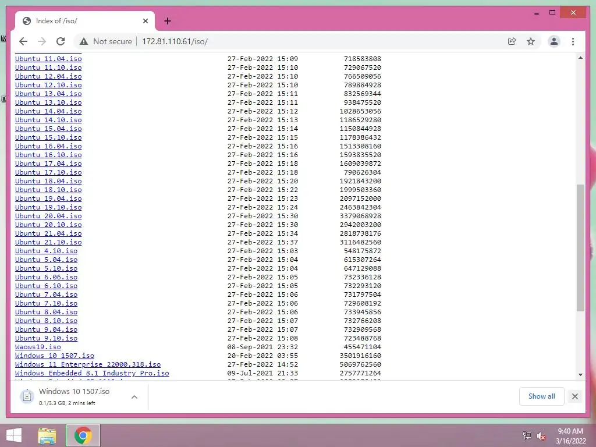Download Ubuntu 6.06.iso
The width and height of the screenshot is (596, 447).
click(x=47, y=278)
